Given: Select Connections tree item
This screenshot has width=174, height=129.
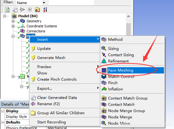Looking at the screenshot, I should pos(36,31).
